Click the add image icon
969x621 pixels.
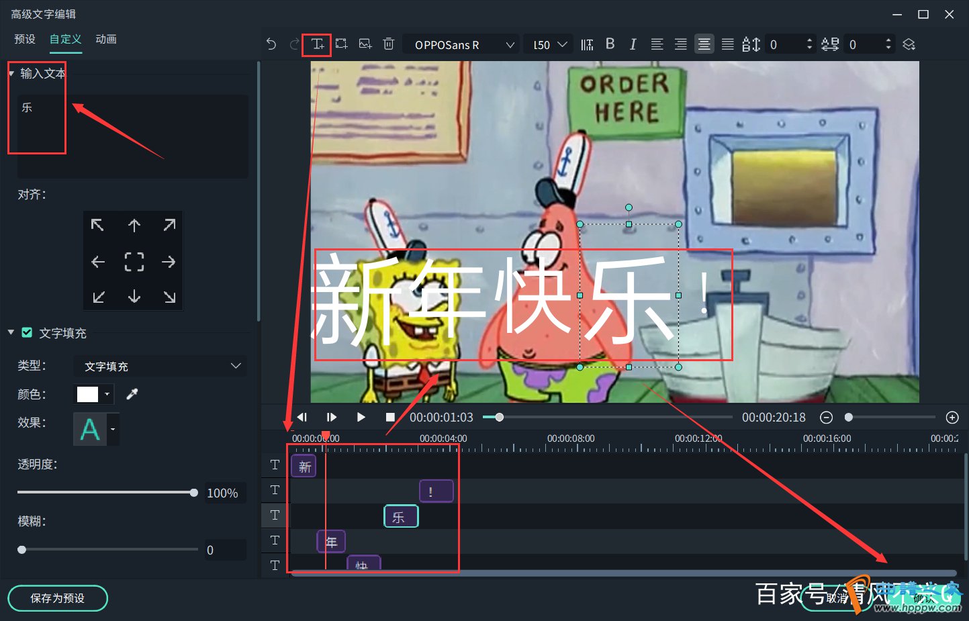[365, 44]
